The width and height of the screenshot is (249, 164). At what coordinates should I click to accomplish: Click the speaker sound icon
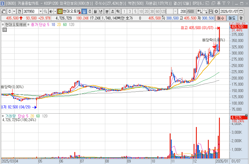tap(51, 11)
